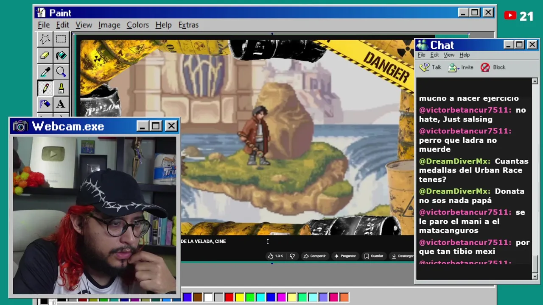Click the Invite icon in Chat
543x305 pixels.
(x=453, y=67)
